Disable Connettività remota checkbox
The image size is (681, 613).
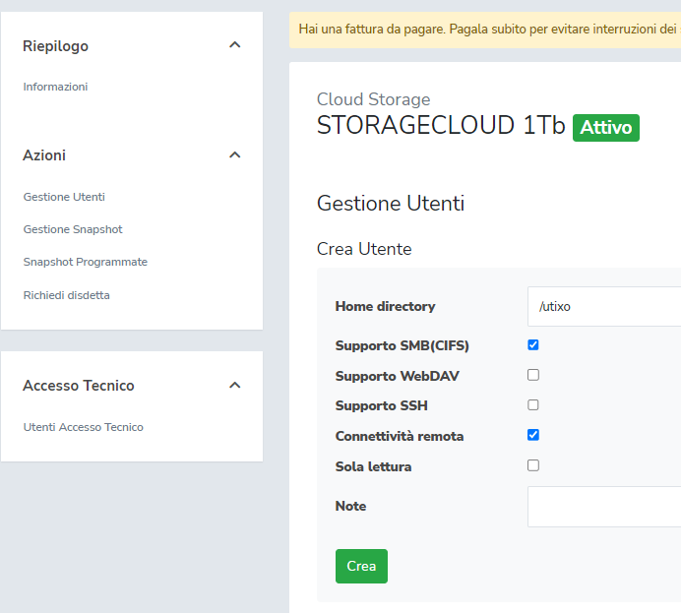click(533, 435)
